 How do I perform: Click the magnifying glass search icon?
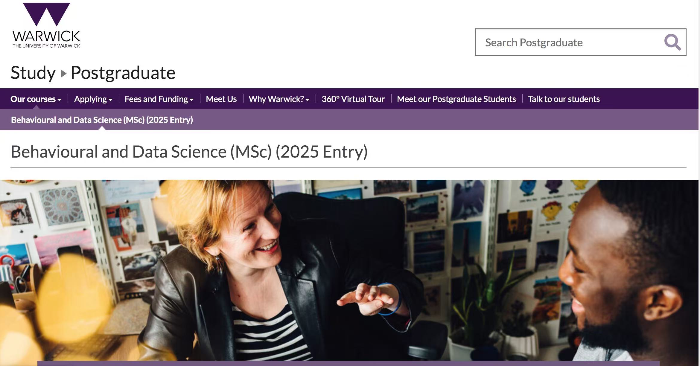(x=672, y=42)
